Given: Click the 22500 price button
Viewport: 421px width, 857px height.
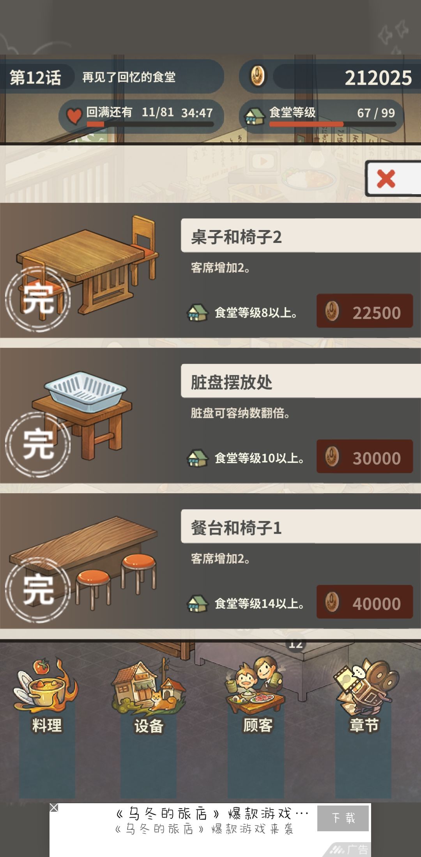Looking at the screenshot, I should tap(364, 311).
